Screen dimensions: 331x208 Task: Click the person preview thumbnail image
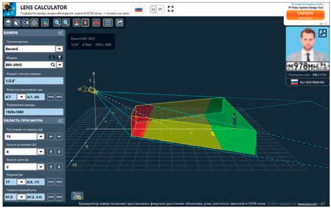tap(308, 44)
